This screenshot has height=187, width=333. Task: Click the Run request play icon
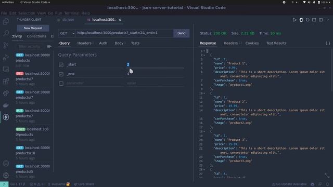294,20
